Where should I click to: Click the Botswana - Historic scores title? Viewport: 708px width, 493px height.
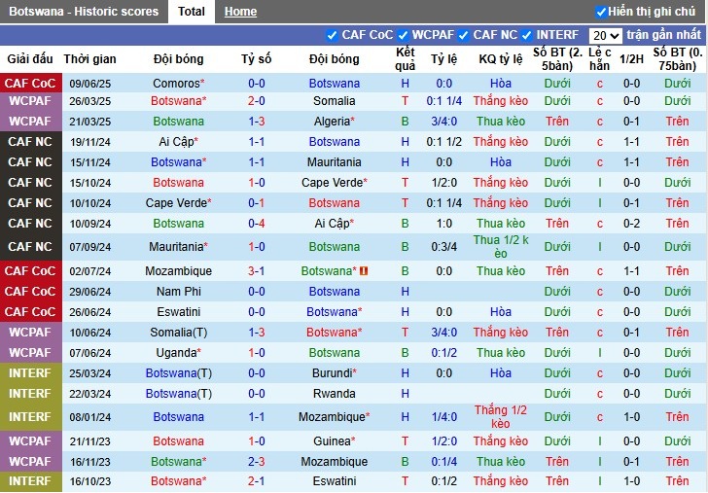pyautogui.click(x=84, y=12)
